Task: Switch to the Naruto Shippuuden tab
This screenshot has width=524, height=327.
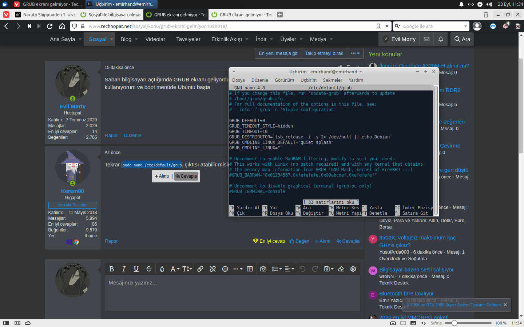Action: [45, 15]
